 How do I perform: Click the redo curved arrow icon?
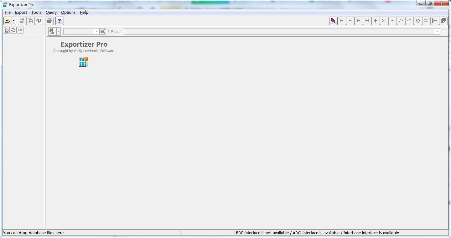401,21
